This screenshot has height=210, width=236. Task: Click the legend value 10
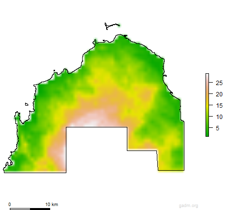tap(219, 117)
